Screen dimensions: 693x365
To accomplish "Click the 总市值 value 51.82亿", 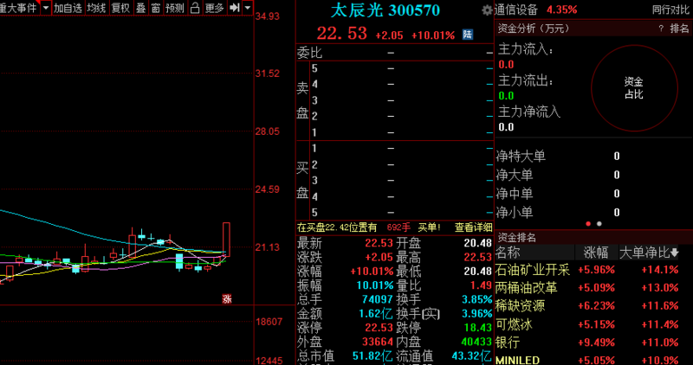I will [373, 355].
